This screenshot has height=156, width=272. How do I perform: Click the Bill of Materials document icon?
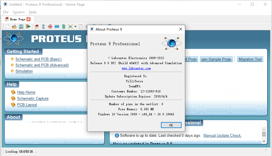click(x=81, y=27)
